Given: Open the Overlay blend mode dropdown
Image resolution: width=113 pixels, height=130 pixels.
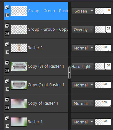Looking at the screenshot, I should click(x=83, y=30).
